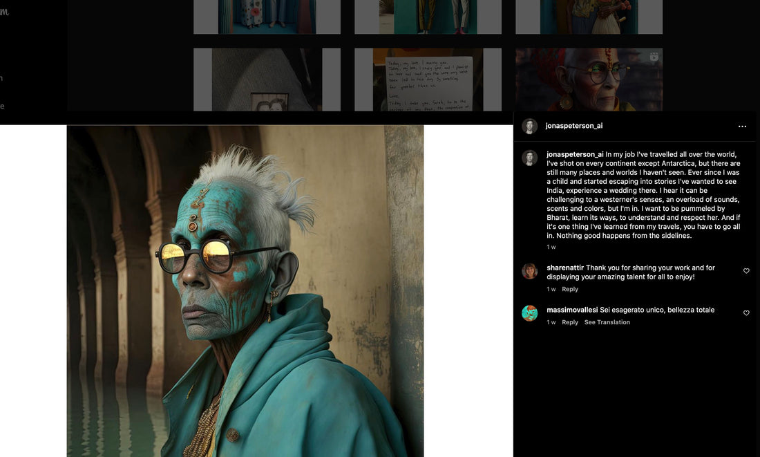Open the gray framed-photo thumbnail
The width and height of the screenshot is (760, 457).
(267, 80)
